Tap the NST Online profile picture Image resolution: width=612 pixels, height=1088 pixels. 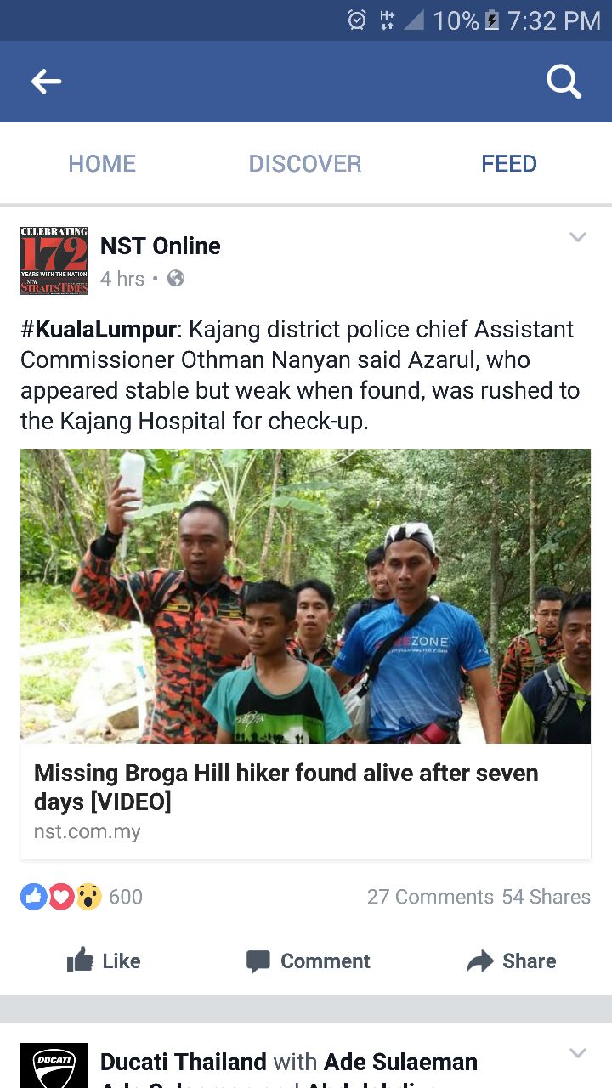click(54, 261)
